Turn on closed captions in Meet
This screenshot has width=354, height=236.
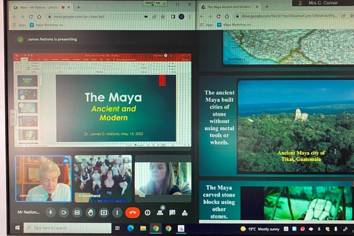point(77,212)
